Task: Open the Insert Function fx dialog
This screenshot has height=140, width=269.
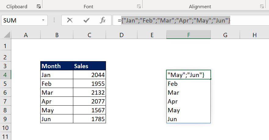Action: coord(103,20)
